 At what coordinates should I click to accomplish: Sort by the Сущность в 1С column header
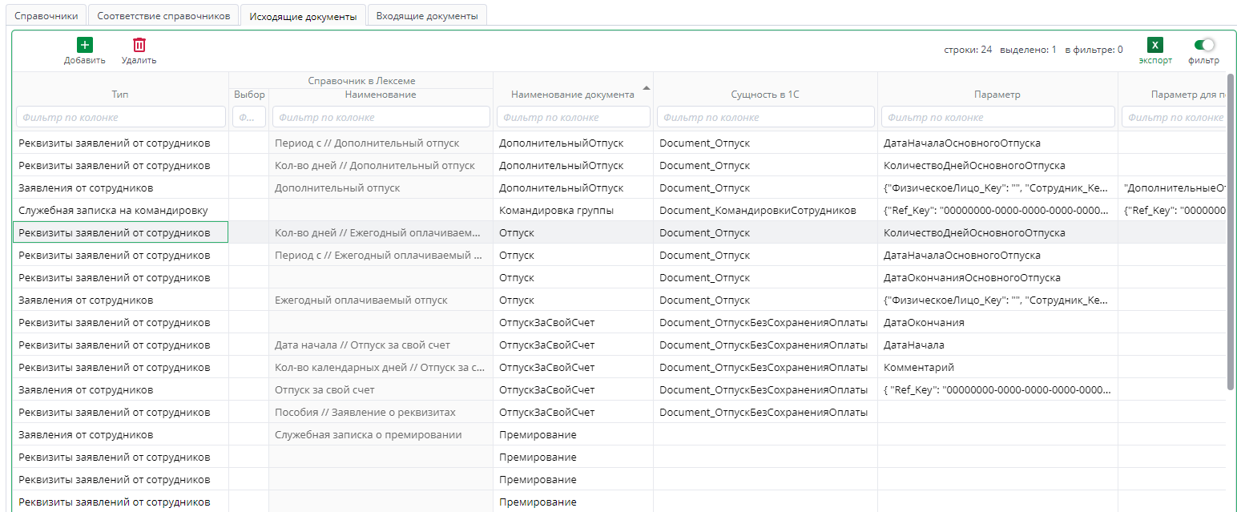765,95
